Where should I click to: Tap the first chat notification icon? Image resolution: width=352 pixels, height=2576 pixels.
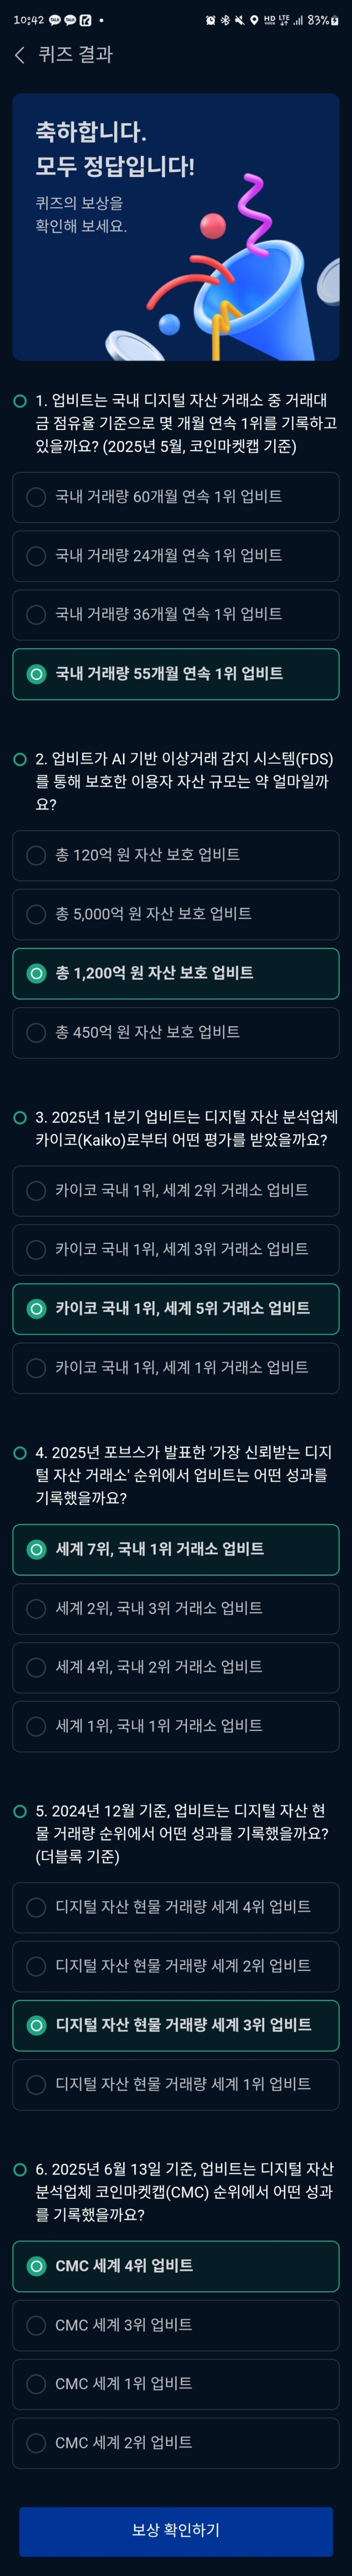[x=55, y=20]
